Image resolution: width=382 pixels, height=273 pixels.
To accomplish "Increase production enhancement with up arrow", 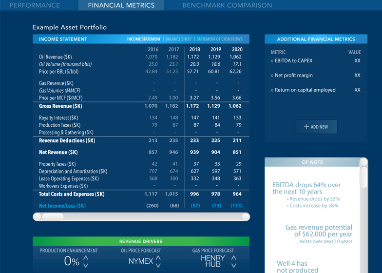I will coord(86,258).
